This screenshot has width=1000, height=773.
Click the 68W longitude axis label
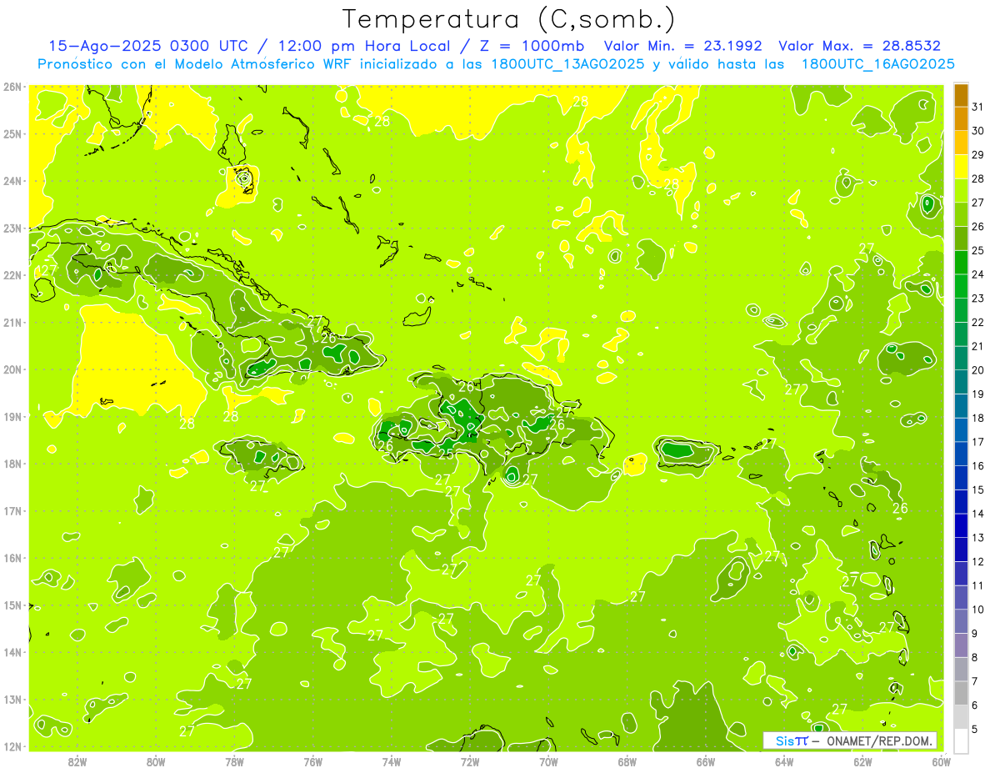click(627, 761)
